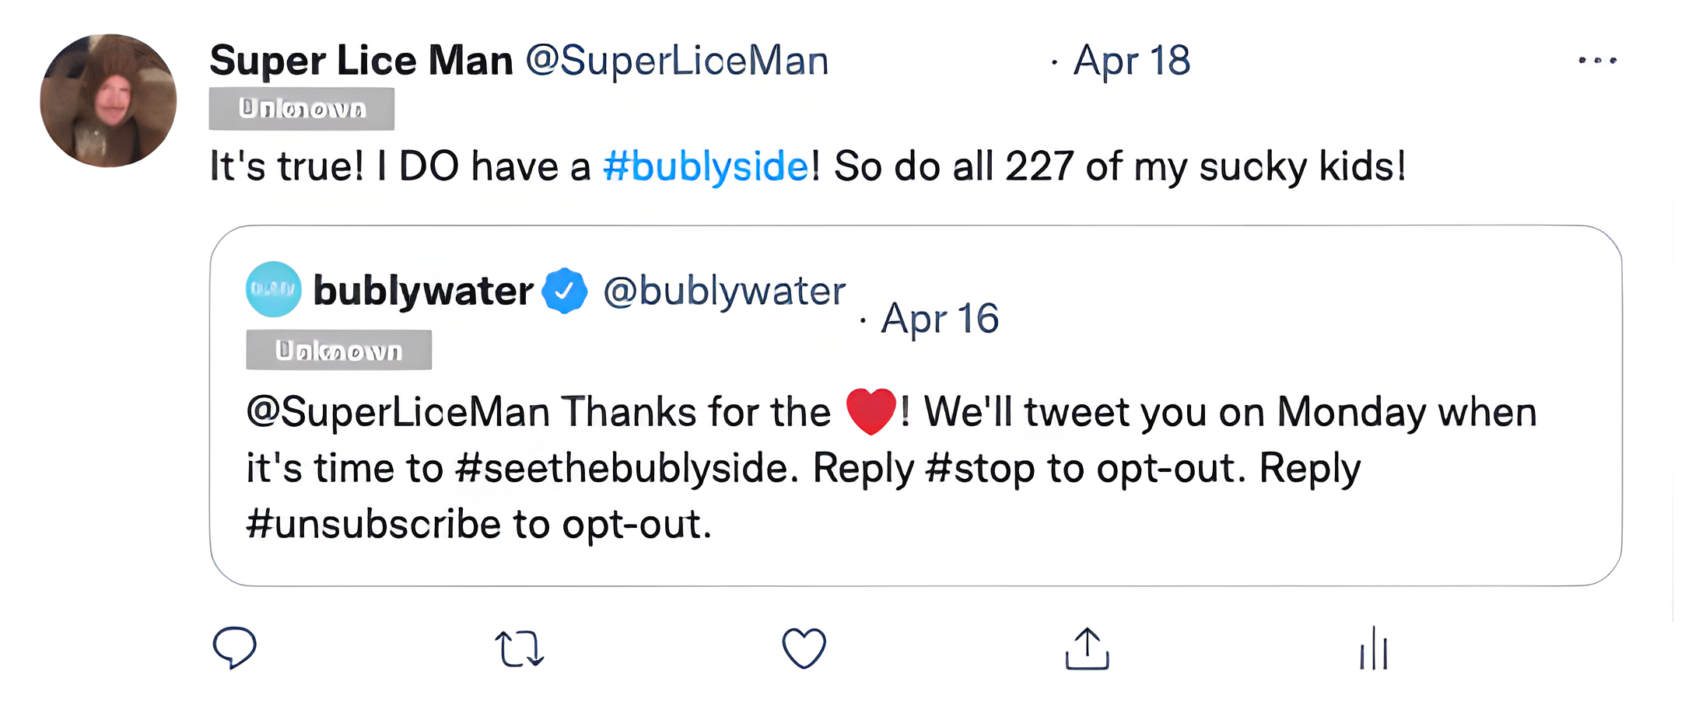The width and height of the screenshot is (1699, 706).
Task: Open the three-dot more options menu
Action: (x=1597, y=61)
